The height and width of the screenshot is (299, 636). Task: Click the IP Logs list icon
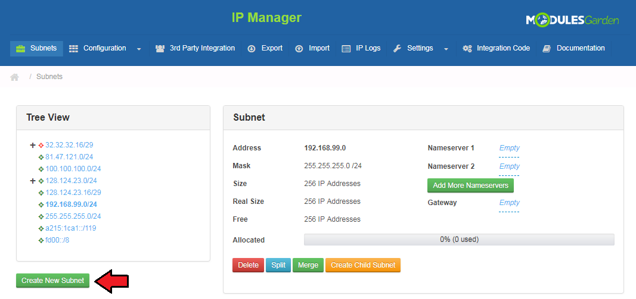346,49
